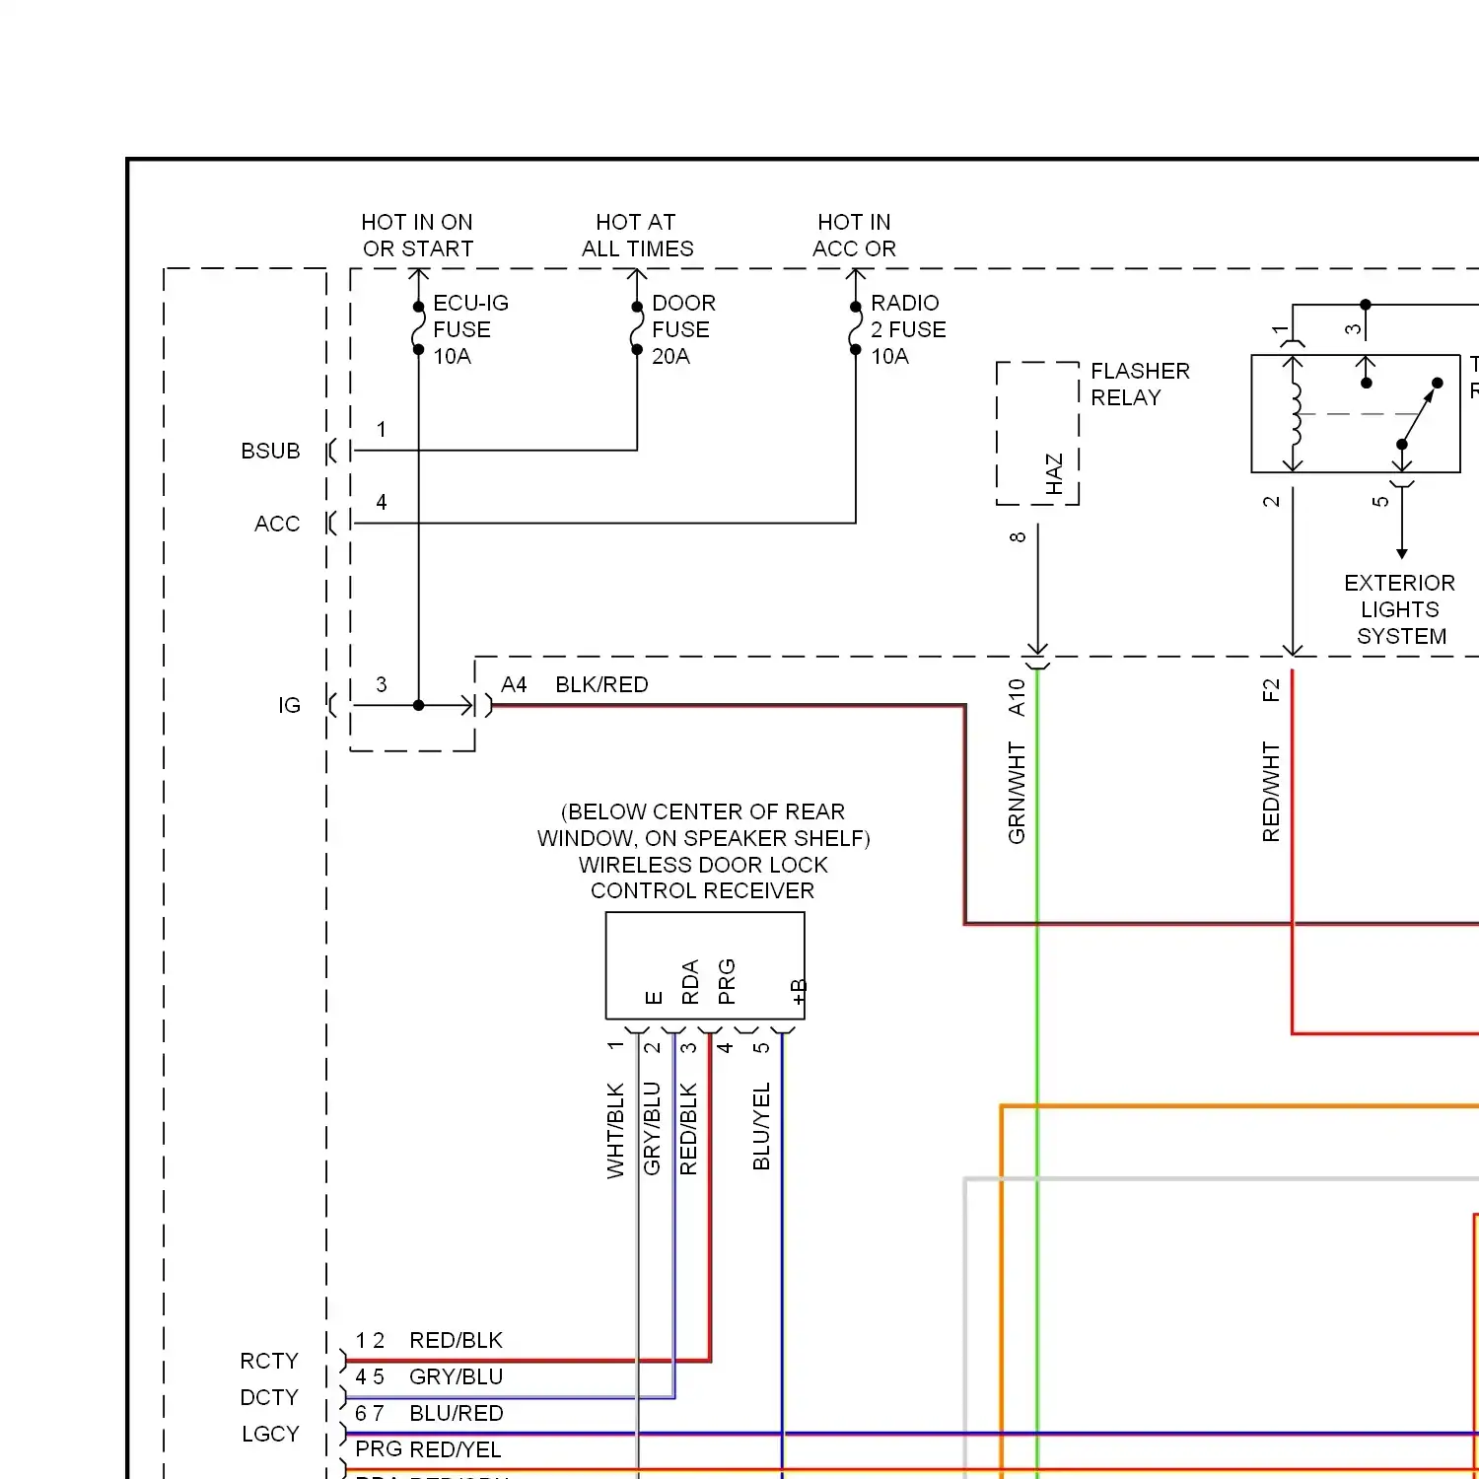Click the BSUB terminal label

(x=270, y=451)
